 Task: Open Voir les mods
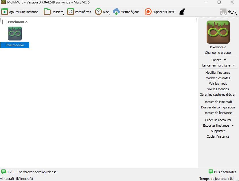pos(218,84)
